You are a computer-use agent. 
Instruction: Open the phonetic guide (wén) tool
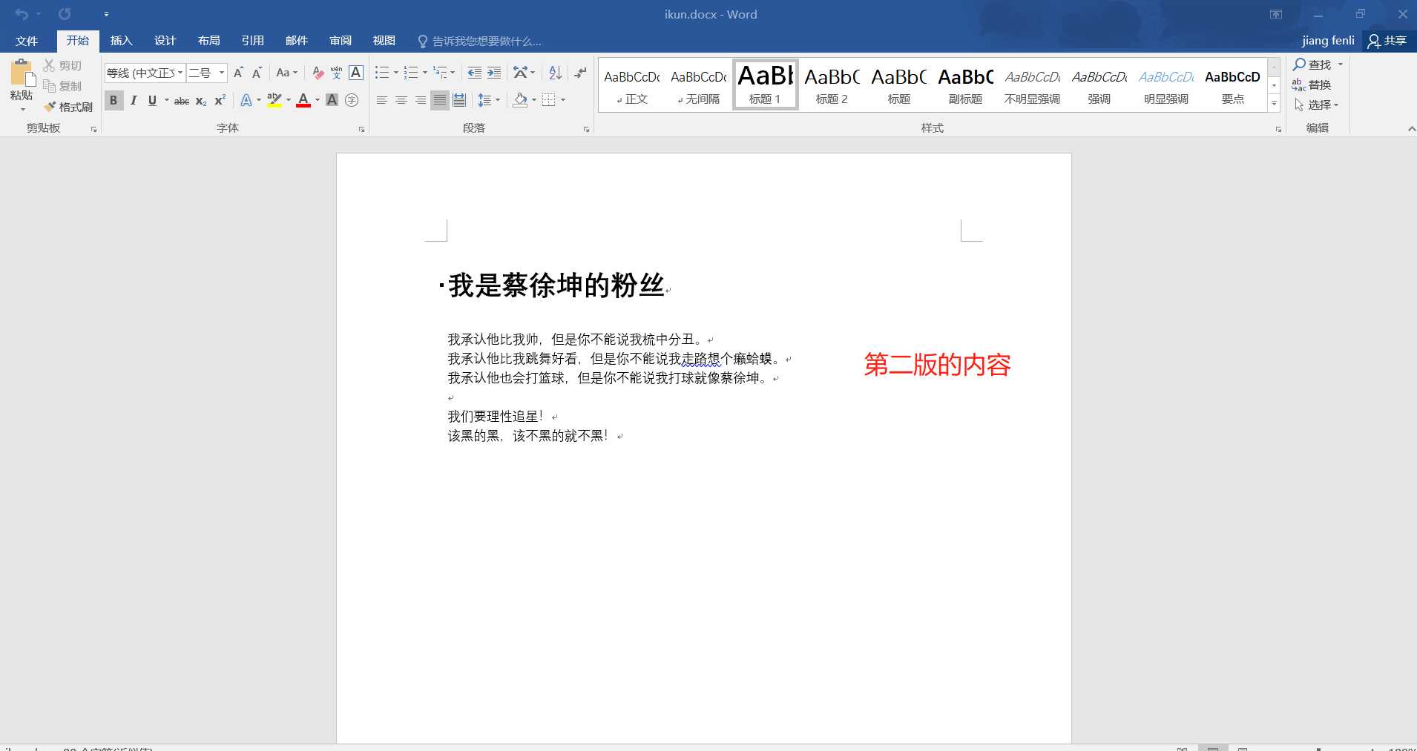[x=336, y=73]
